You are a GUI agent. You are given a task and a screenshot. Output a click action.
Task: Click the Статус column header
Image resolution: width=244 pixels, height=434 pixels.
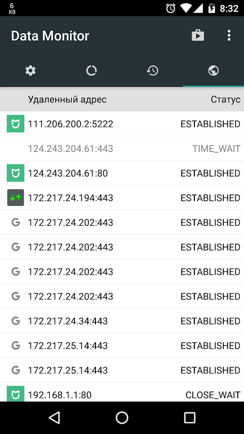click(x=226, y=99)
